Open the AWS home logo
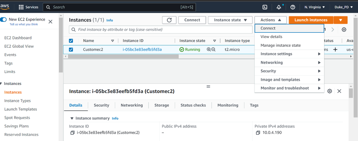This screenshot has height=141, width=358. tap(5, 7)
